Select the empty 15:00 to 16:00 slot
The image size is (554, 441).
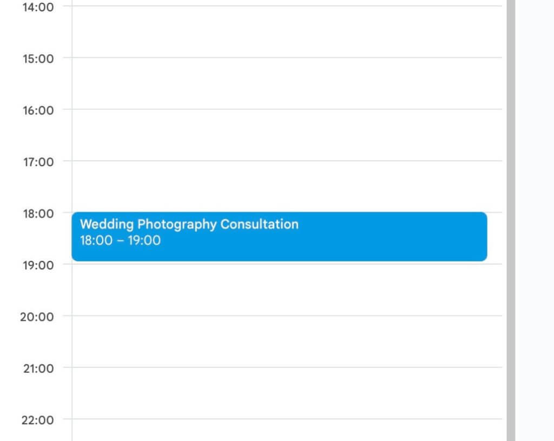(287, 83)
